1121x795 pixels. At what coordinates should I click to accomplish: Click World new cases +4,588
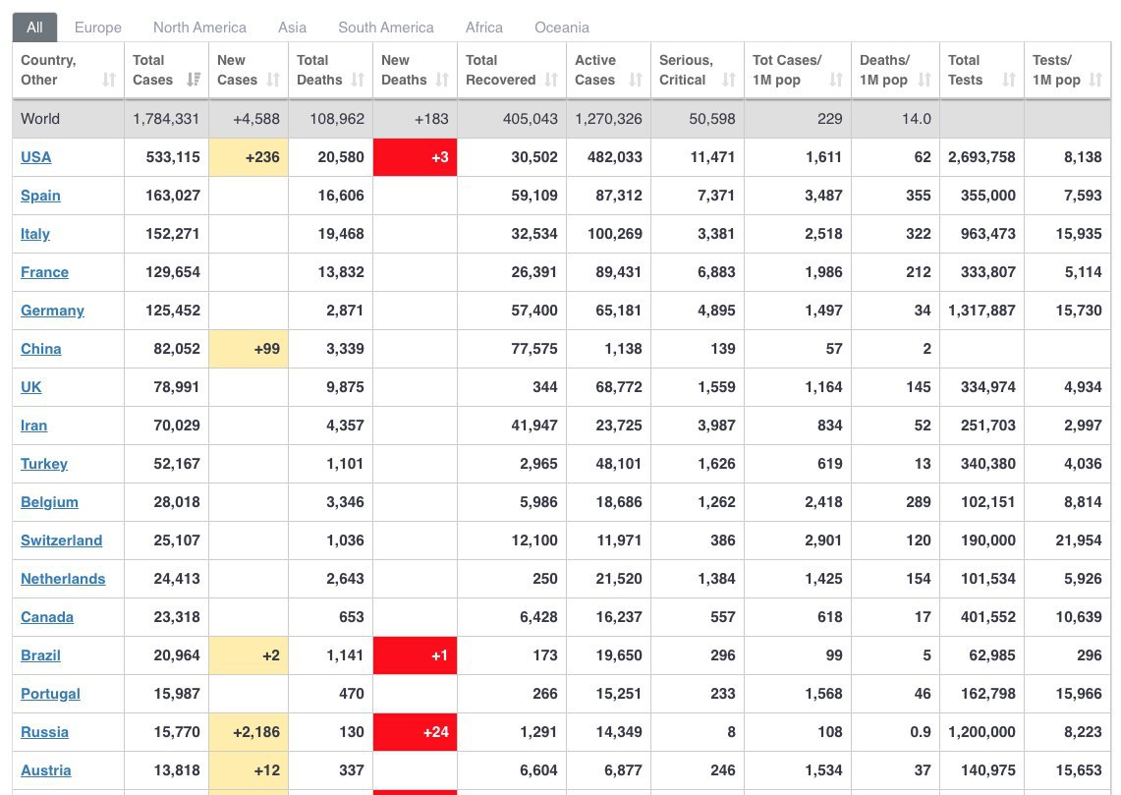pyautogui.click(x=256, y=119)
